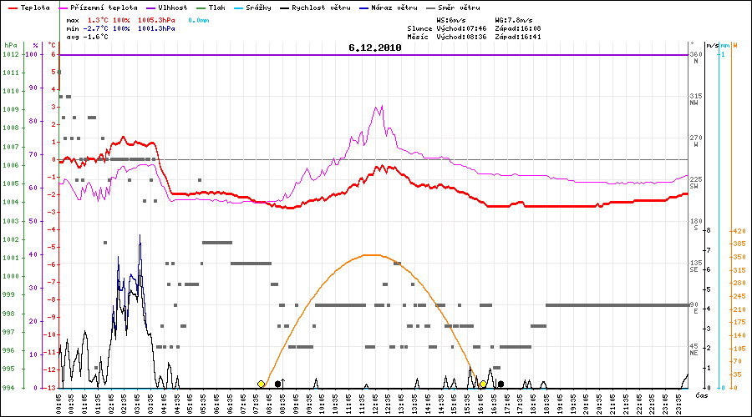This screenshot has width=752, height=417.
Task: Select the purple Vlhkost legend swatch
Action: (151, 8)
